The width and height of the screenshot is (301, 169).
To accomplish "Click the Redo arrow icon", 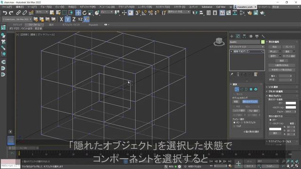I will [x=11, y=13].
